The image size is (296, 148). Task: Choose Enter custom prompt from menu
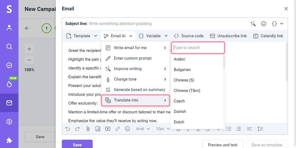tap(132, 58)
